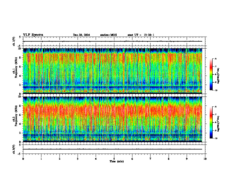Click the ch.2 spectrogram color bar
This screenshot has width=231, height=178.
point(211,122)
